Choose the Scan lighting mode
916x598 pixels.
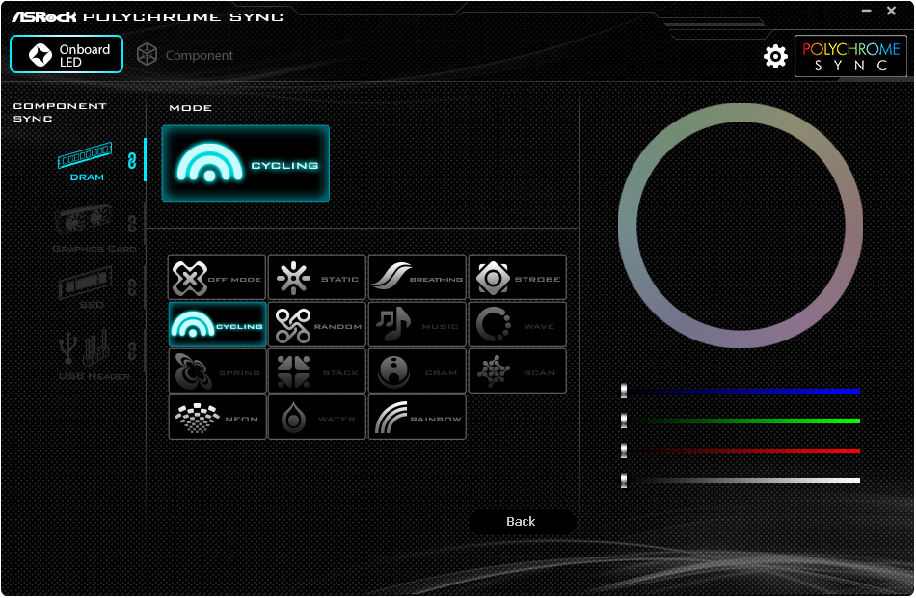point(518,371)
